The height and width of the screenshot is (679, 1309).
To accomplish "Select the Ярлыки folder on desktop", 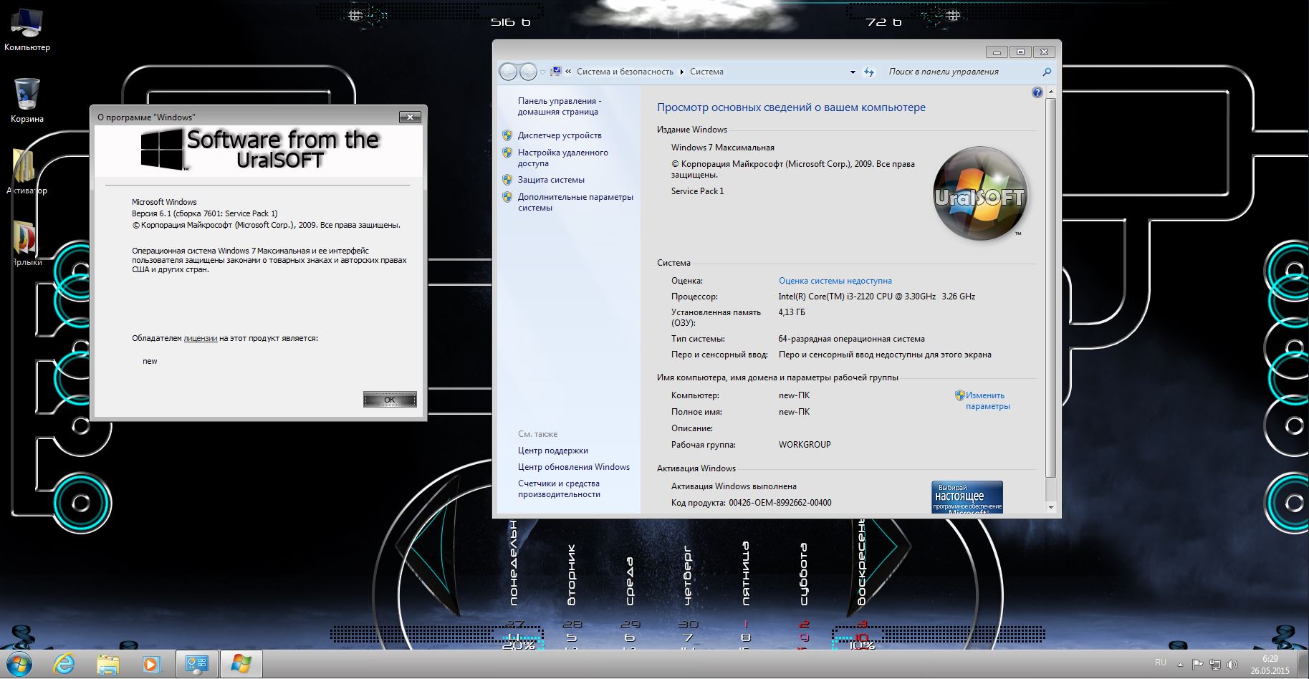I will (27, 244).
